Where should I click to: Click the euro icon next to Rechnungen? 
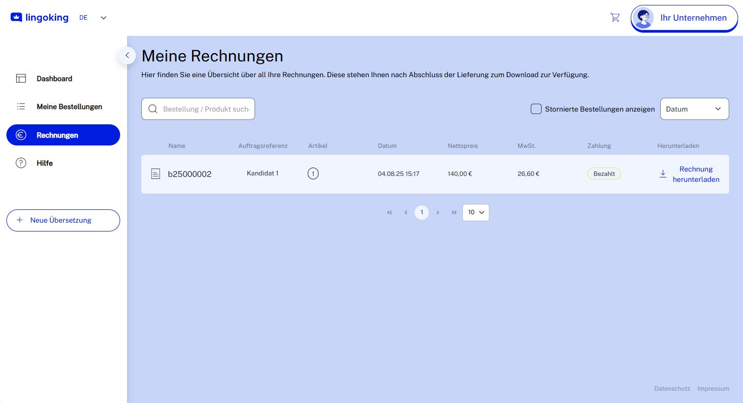21,135
